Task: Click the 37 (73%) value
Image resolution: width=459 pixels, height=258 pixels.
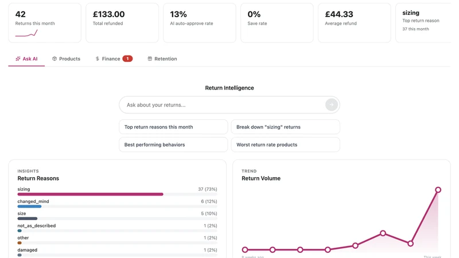Action: [208, 189]
